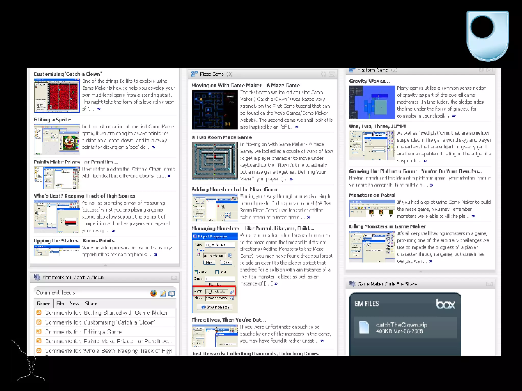Image resolution: width=522 pixels, height=391 pixels.
Task: Click the monitor icon in Comment feeds header
Action: [x=172, y=294]
